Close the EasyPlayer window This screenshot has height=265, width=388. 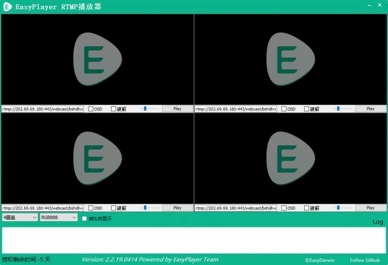(378, 6)
